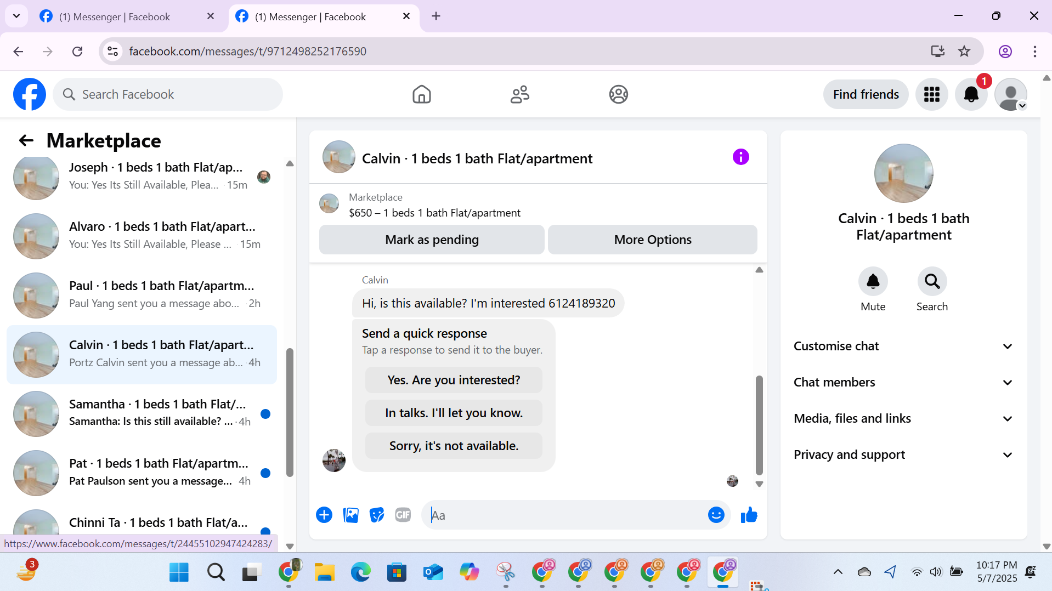This screenshot has width=1052, height=591.
Task: Open the $650 Marketplace listing link
Action: click(x=434, y=213)
